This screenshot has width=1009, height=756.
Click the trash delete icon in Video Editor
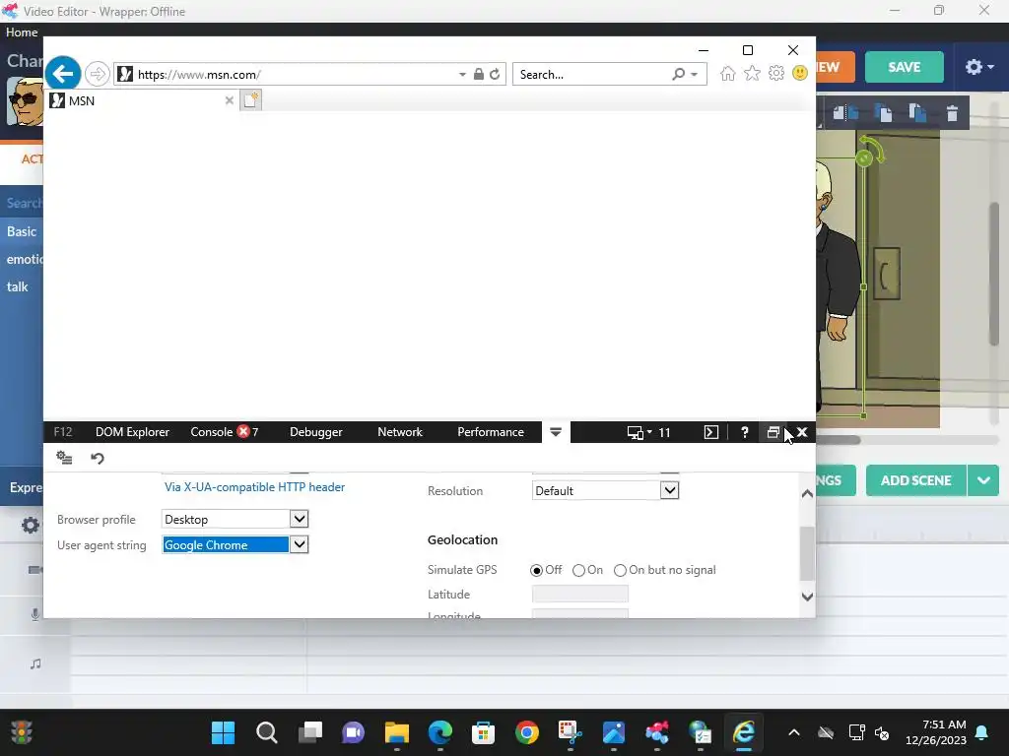click(x=952, y=113)
